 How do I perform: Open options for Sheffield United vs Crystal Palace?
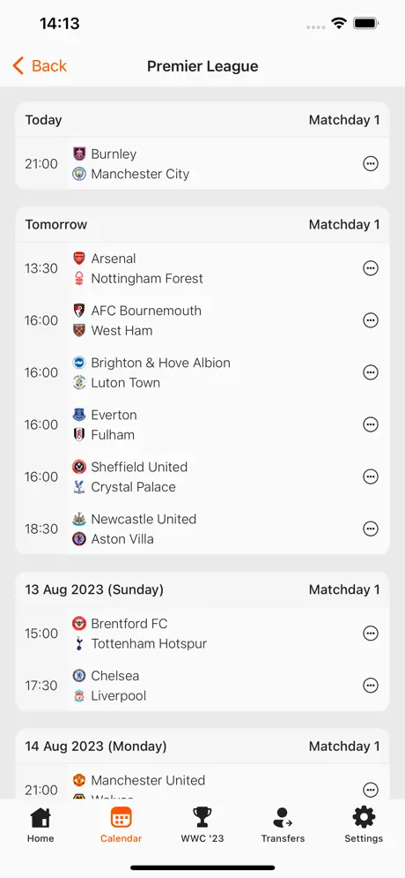[x=371, y=477]
